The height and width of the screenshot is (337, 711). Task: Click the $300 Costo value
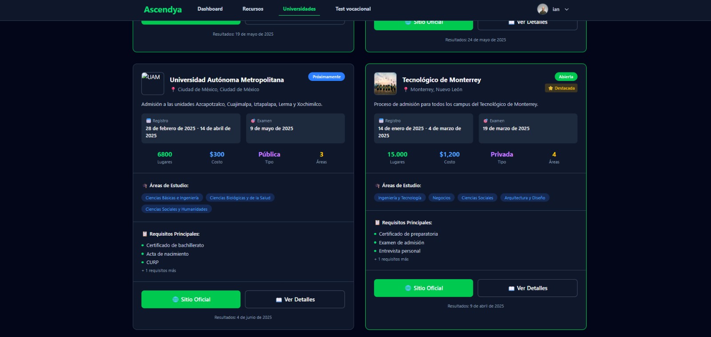(x=217, y=154)
